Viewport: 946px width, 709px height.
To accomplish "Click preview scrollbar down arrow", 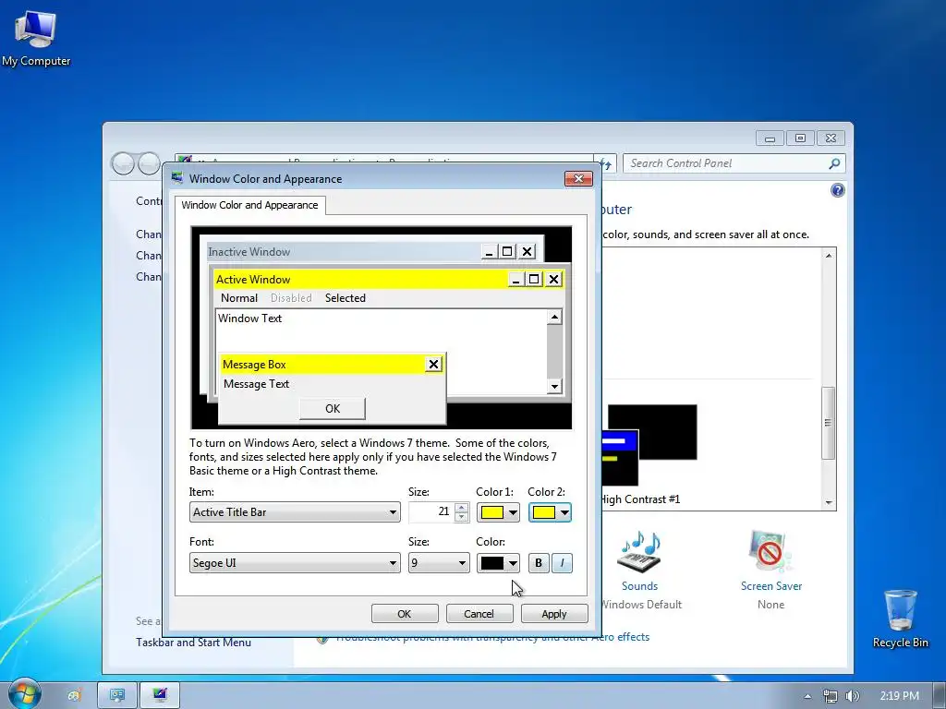I will [x=554, y=386].
